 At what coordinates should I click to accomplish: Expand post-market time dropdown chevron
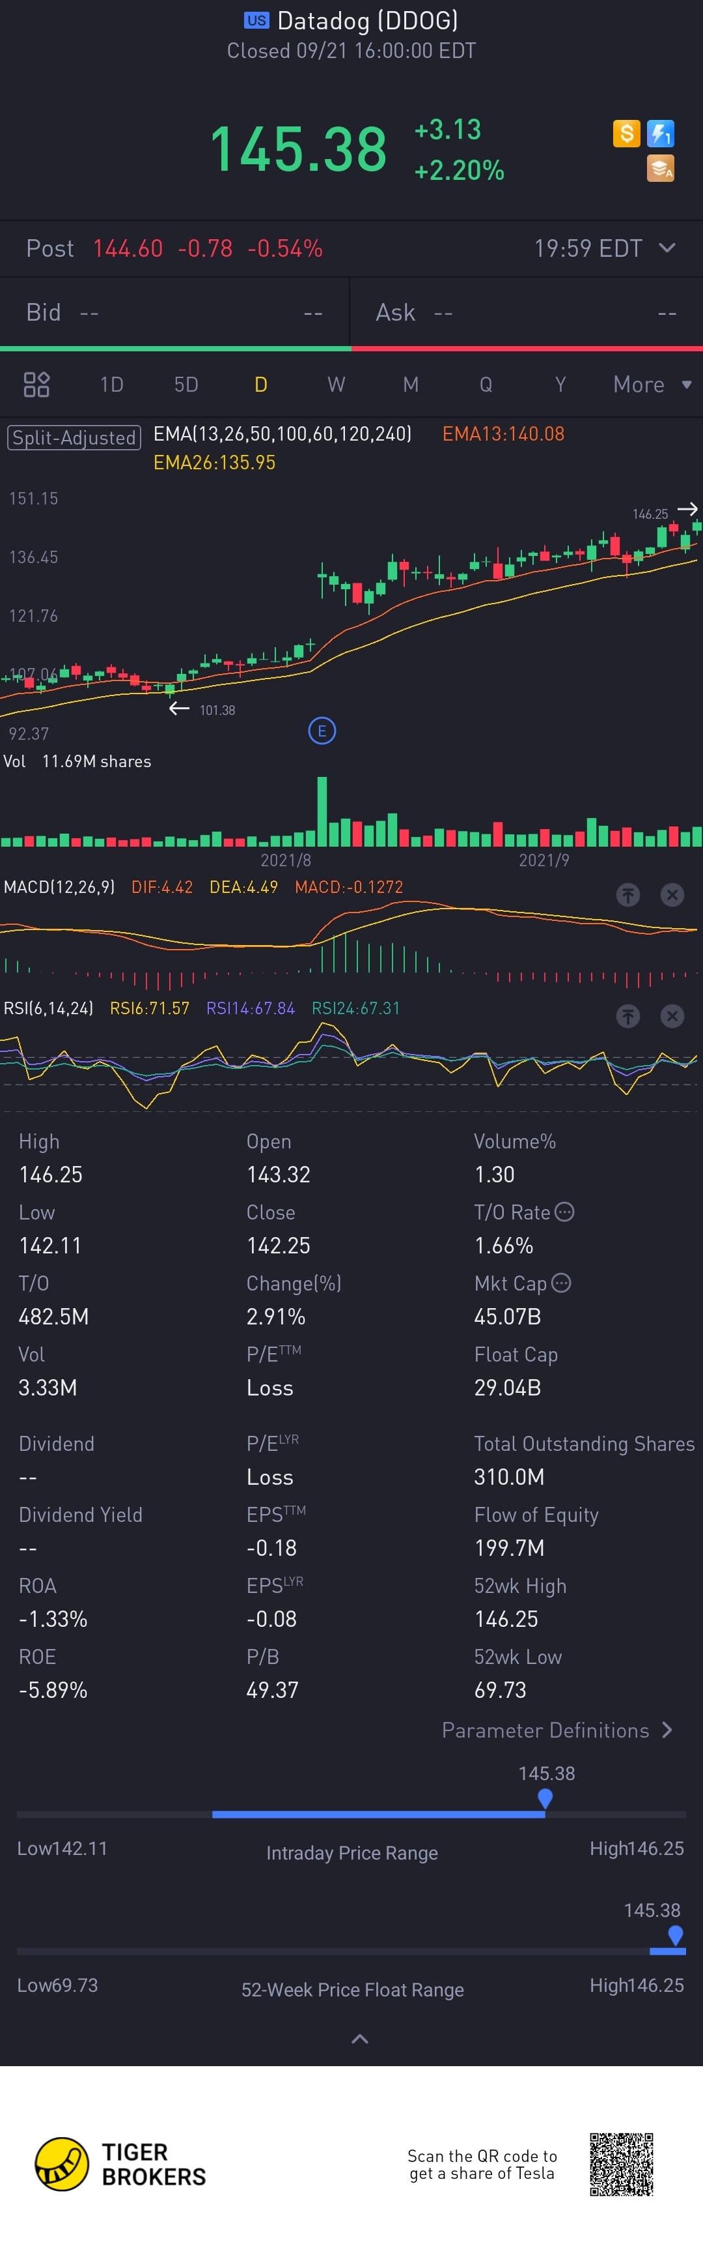[667, 248]
